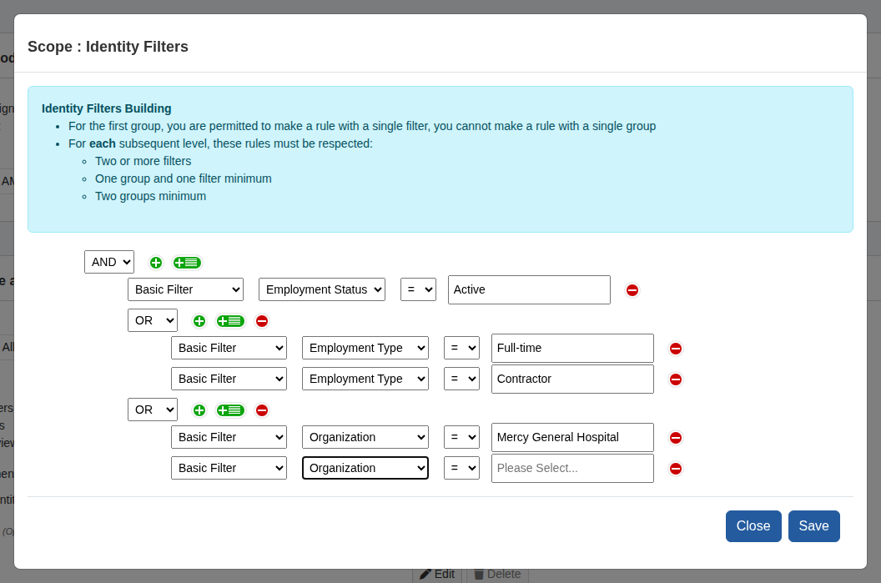This screenshot has height=583, width=881.
Task: Open the Basic Filter dropdown in Employment Status row
Action: [x=185, y=289]
